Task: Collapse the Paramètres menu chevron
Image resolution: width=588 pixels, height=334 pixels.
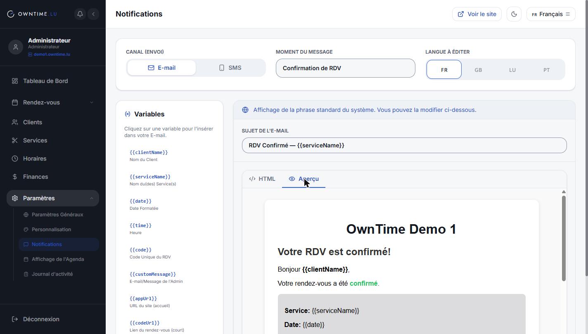Action: pyautogui.click(x=92, y=198)
